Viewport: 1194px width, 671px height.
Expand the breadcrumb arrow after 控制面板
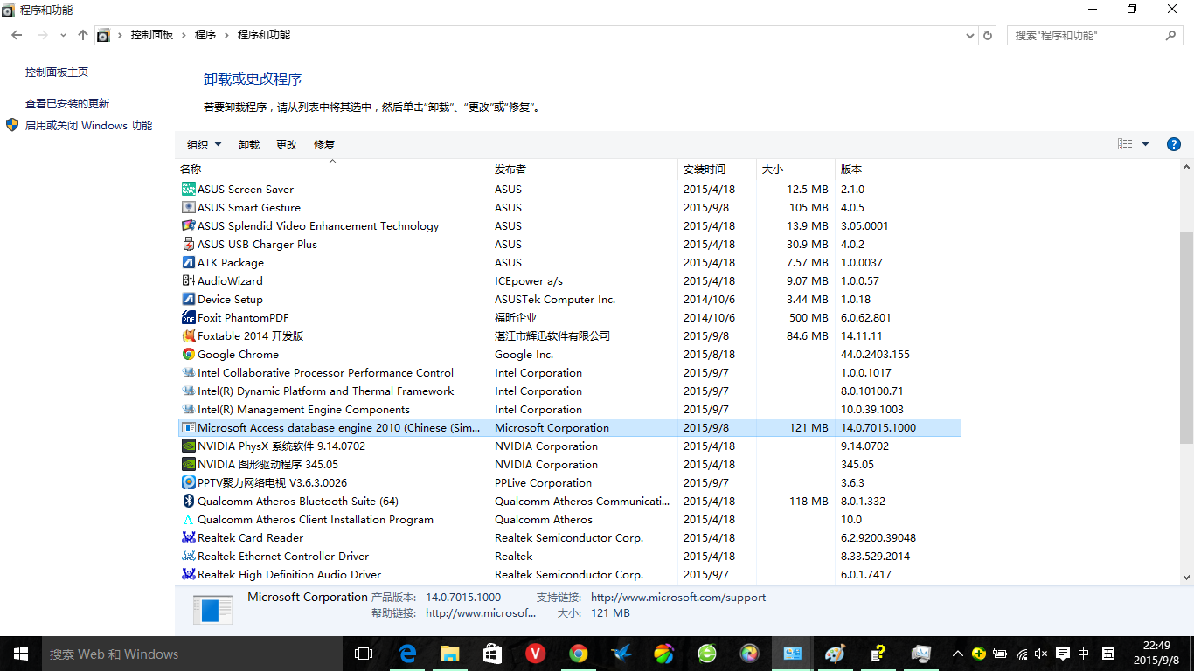184,35
